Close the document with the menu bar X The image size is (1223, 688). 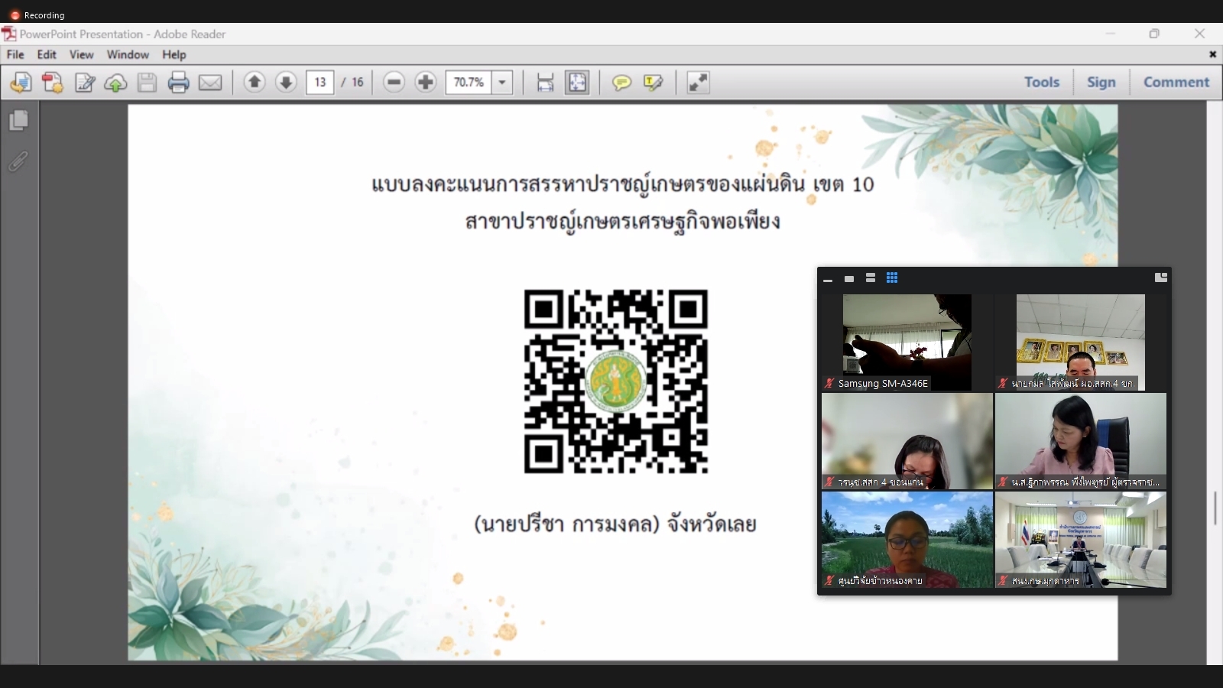click(x=1212, y=54)
